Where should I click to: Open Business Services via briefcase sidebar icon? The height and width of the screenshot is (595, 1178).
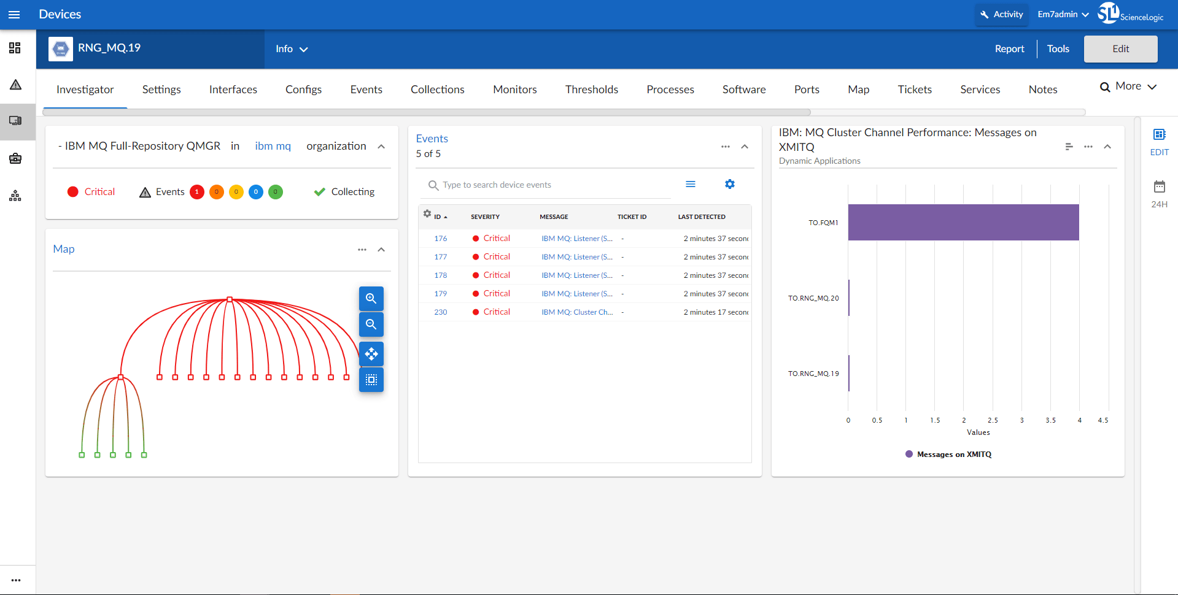[x=15, y=158]
